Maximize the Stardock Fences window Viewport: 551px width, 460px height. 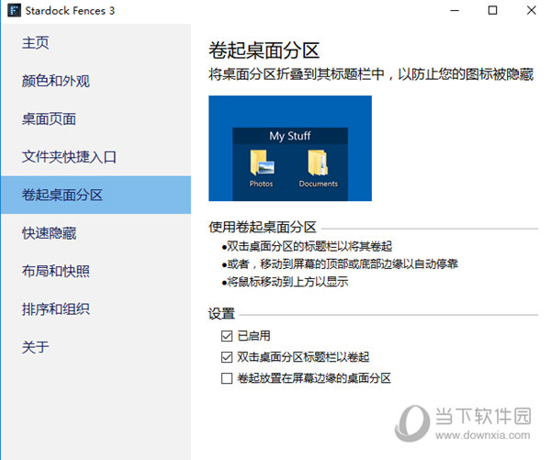click(492, 10)
